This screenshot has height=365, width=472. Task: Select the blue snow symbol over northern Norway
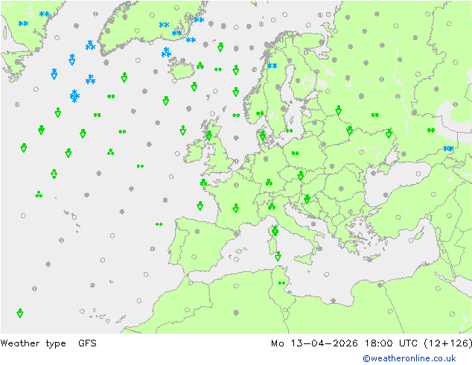[x=272, y=66]
